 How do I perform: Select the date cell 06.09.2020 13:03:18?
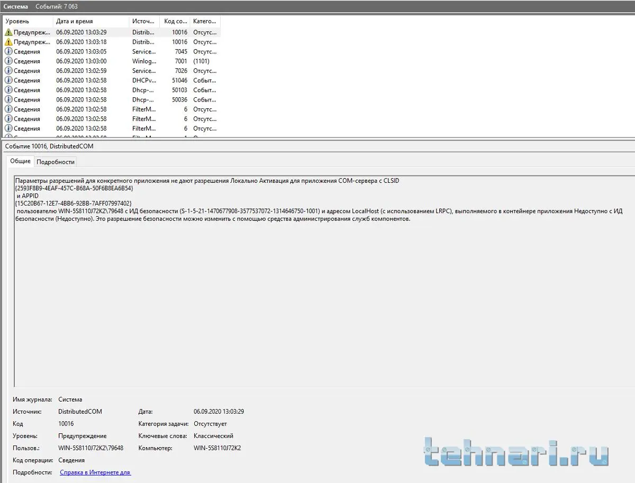tap(81, 42)
